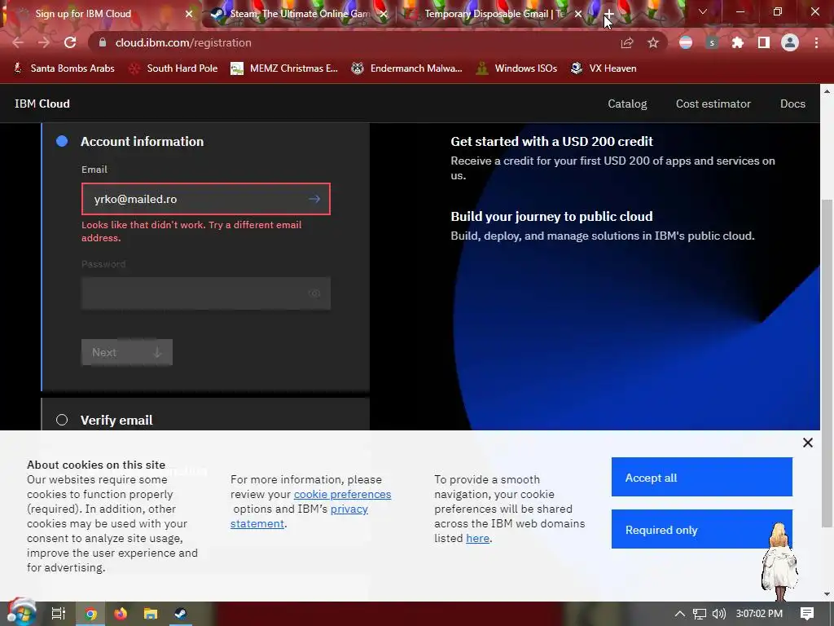Launch Firefox from the taskbar
Screen dimensions: 834x626
121,614
